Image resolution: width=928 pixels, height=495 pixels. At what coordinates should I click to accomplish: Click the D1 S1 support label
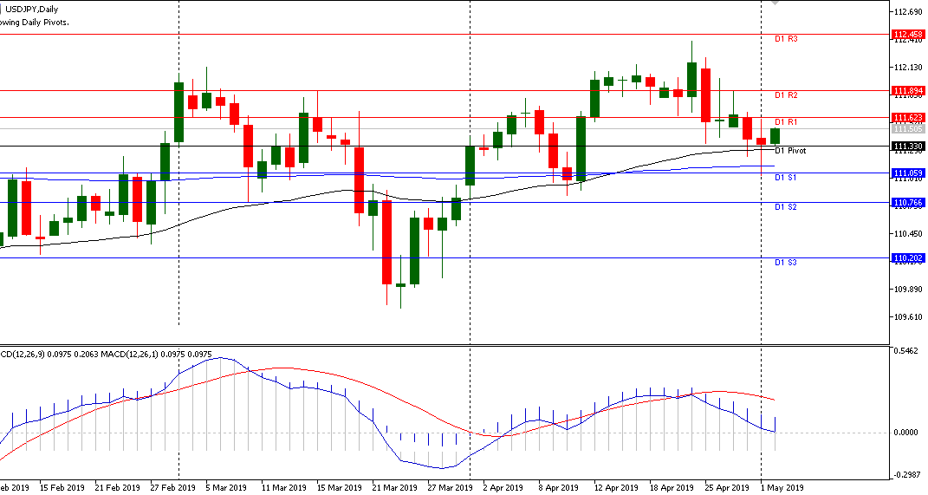point(786,178)
